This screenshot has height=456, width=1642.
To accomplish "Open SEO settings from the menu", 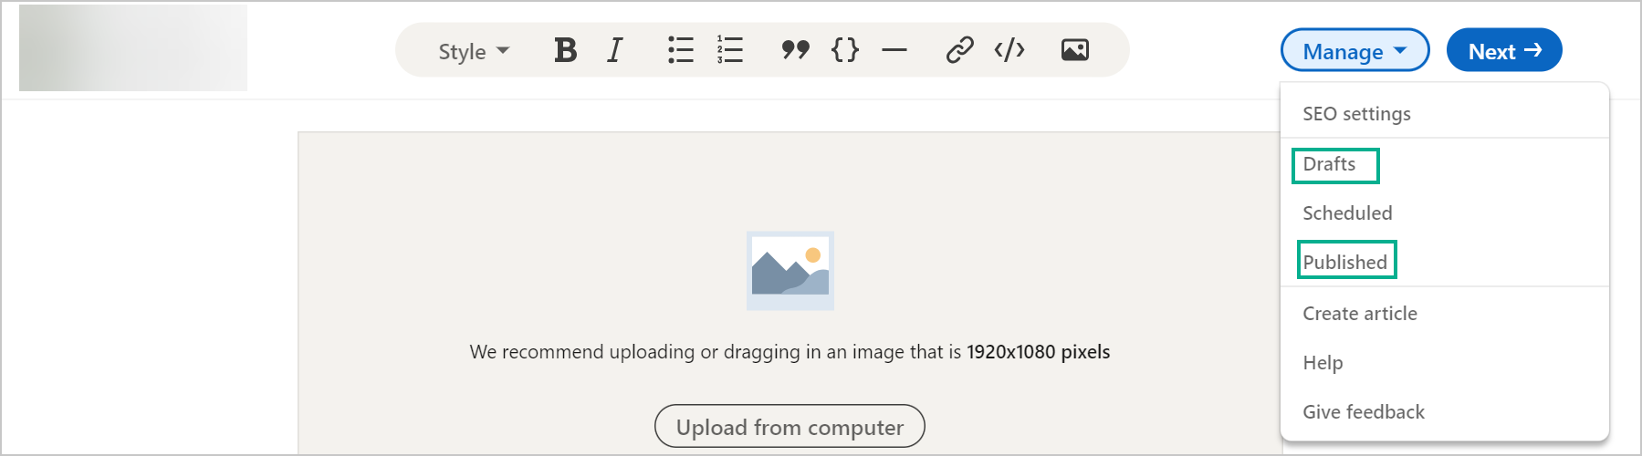I will [x=1444, y=114].
